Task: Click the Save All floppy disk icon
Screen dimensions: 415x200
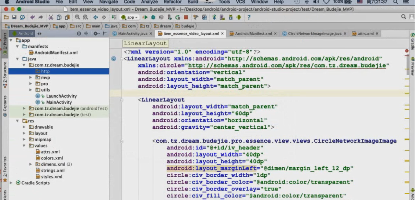Action: click(x=14, y=17)
